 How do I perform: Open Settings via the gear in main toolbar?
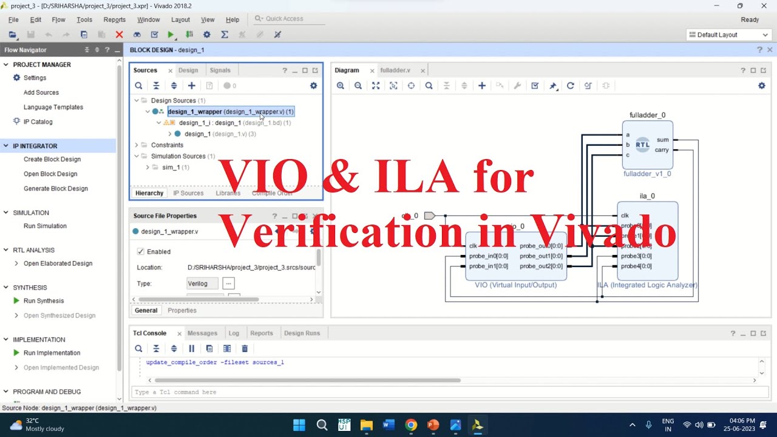click(206, 35)
